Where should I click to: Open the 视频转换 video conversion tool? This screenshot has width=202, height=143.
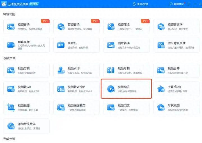point(26,26)
